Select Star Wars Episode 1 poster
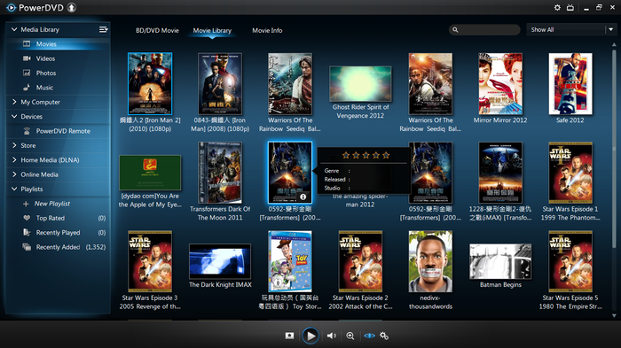 (x=570, y=173)
